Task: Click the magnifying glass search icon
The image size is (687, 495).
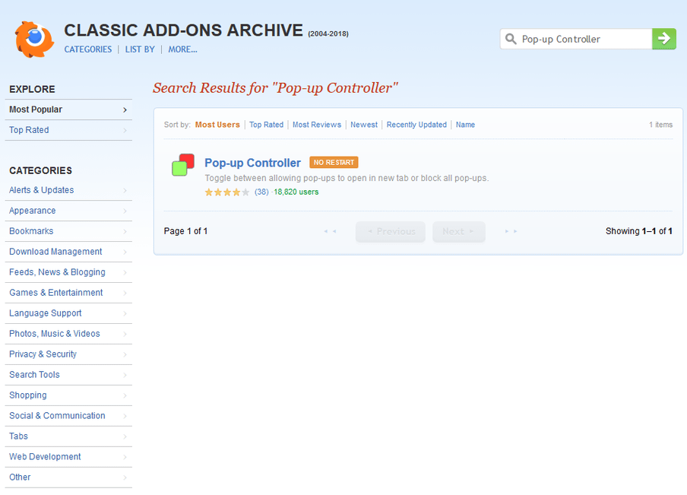Action: (511, 39)
